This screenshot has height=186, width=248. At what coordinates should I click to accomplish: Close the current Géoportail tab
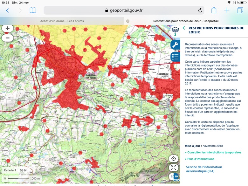click(x=128, y=21)
